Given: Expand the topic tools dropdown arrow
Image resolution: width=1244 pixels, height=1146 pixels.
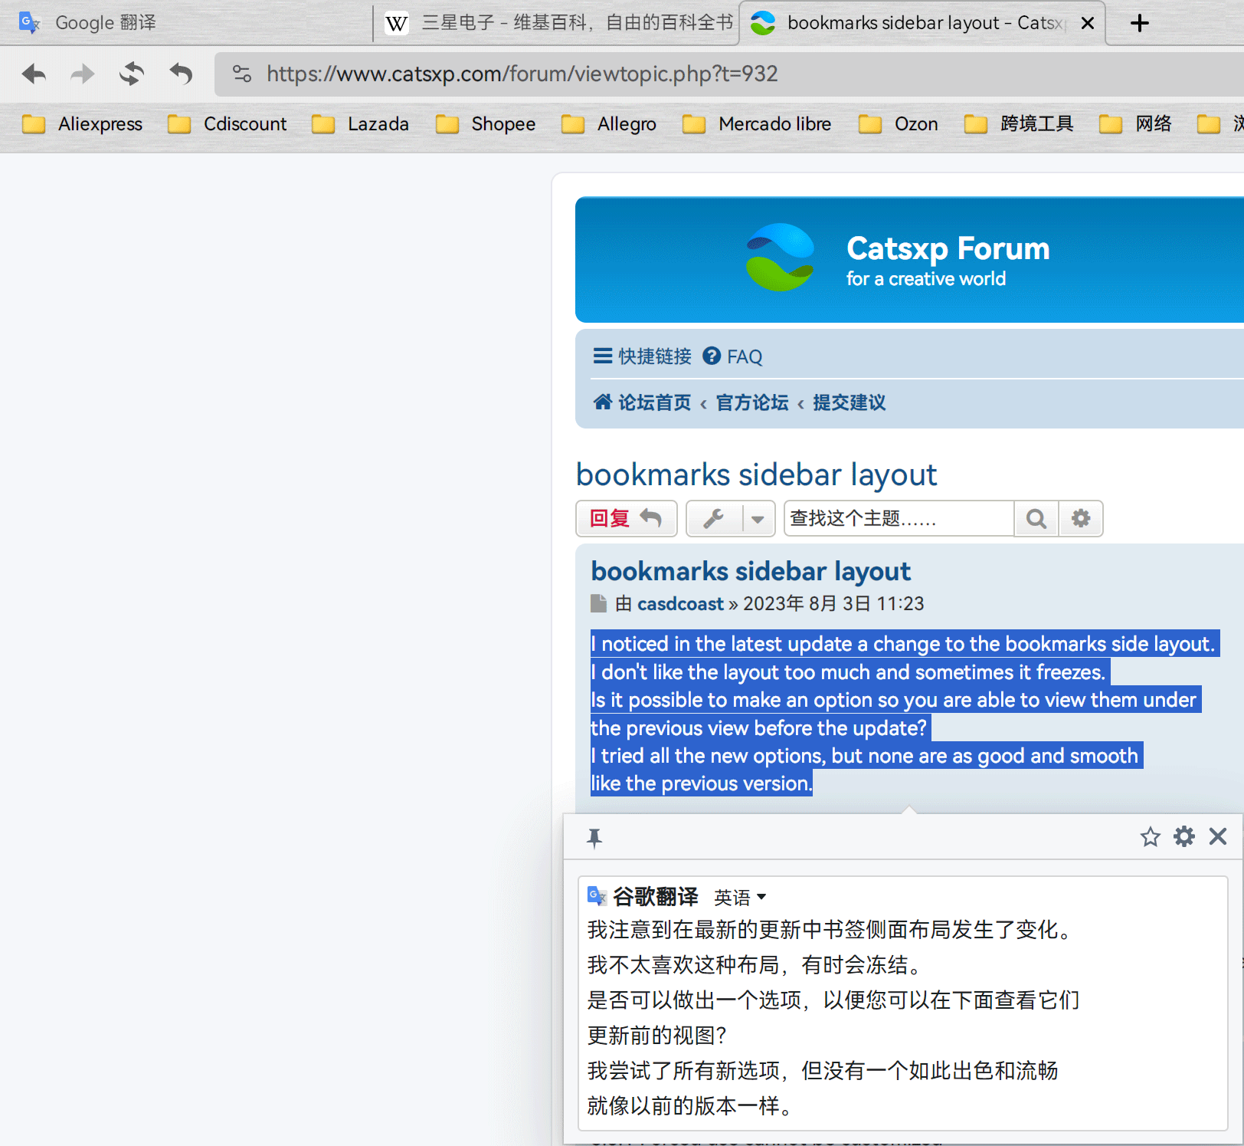Looking at the screenshot, I should coord(758,519).
